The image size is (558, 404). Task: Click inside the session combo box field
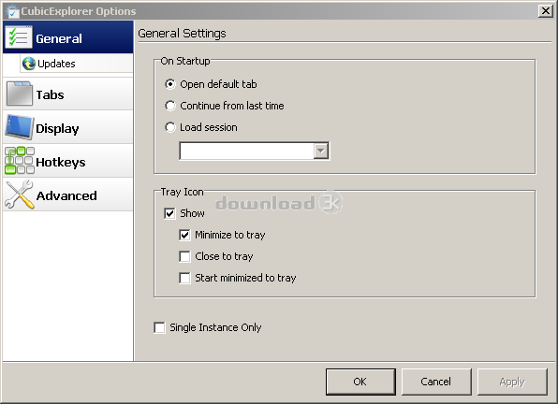[x=246, y=151]
